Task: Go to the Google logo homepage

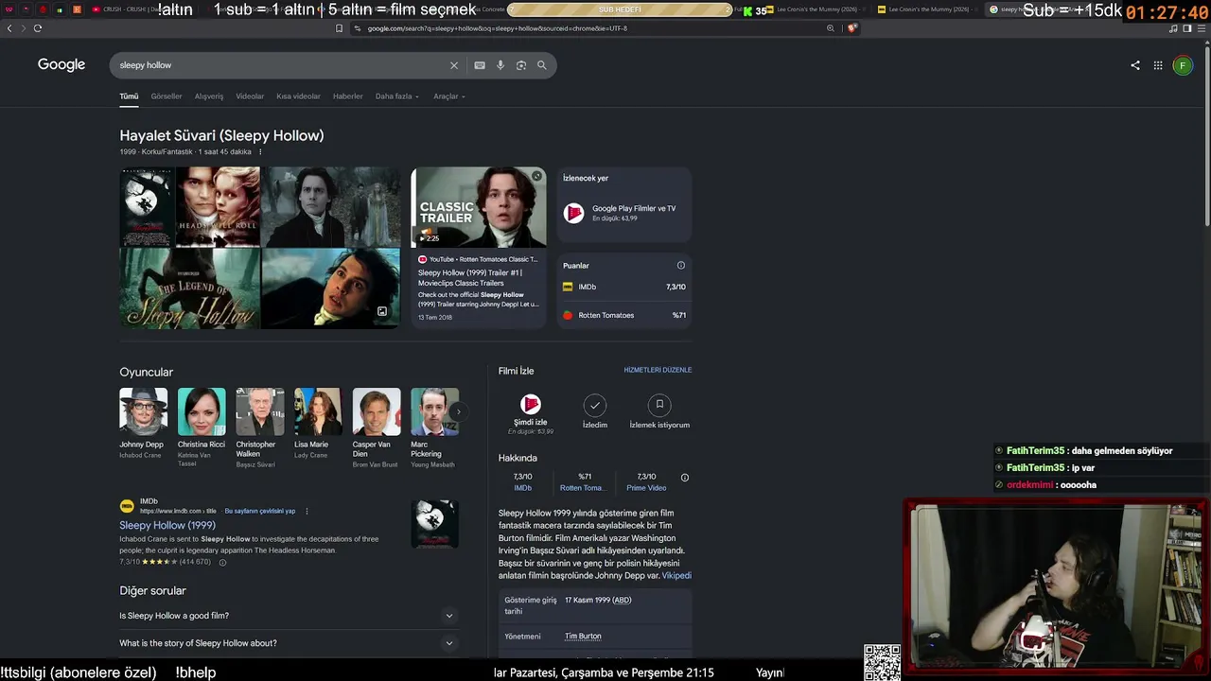Action: tap(61, 64)
